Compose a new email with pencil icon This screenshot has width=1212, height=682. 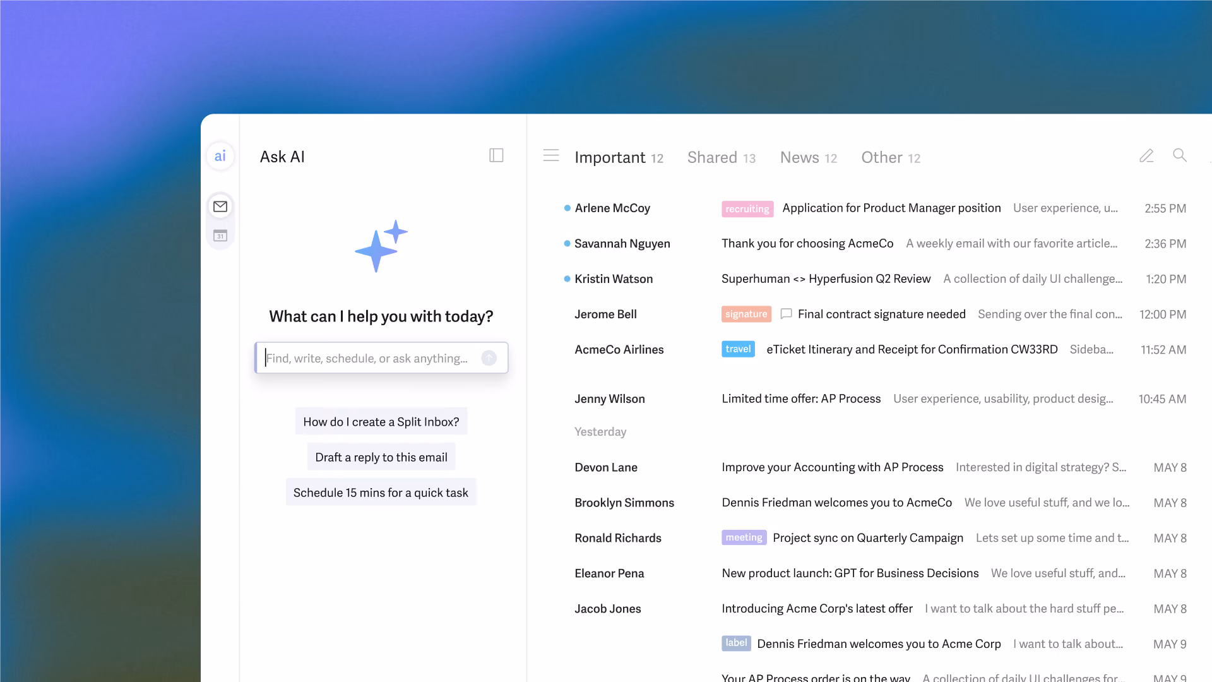point(1146,155)
